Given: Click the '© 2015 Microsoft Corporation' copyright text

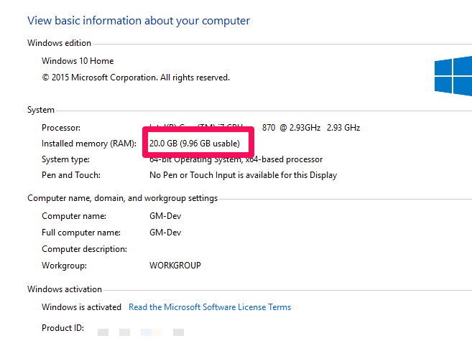Looking at the screenshot, I should pos(136,78).
